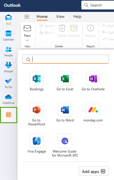Click the Report shield icon
The height and width of the screenshot is (180, 114).
coord(90,28)
